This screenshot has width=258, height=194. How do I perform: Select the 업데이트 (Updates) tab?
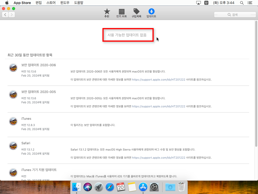[151, 13]
